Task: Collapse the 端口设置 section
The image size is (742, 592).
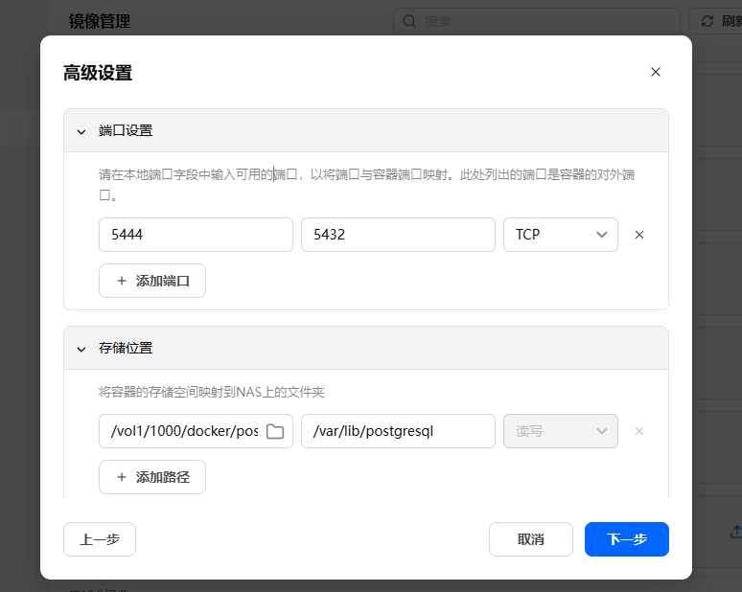Action: pyautogui.click(x=81, y=131)
